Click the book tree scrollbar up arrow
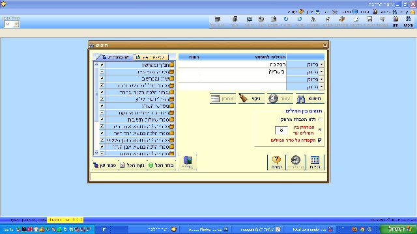 [x=96, y=64]
